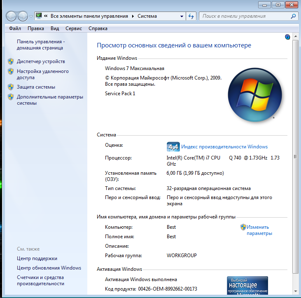The image size is (301, 298).
Task: Click shield icon beside Диспетчер устройств
Action: (x=11, y=61)
